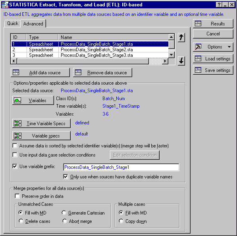Click the STATISTICA ETL title bar icon
Screen dimensions: 237x236
pyautogui.click(x=5, y=5)
